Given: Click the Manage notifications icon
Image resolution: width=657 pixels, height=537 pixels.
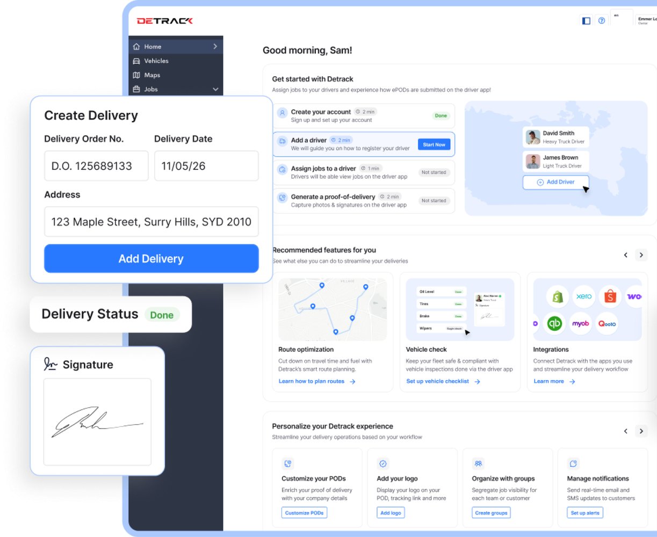Looking at the screenshot, I should pos(573,463).
